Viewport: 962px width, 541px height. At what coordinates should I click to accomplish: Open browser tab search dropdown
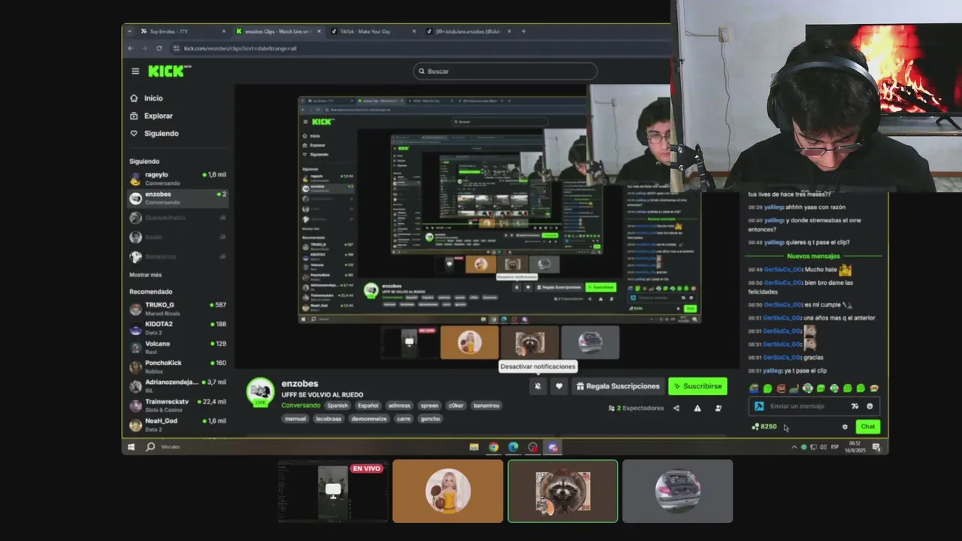tap(129, 32)
